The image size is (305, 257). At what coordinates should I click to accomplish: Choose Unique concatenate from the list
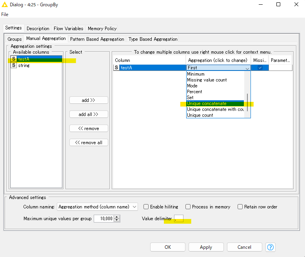click(x=215, y=103)
